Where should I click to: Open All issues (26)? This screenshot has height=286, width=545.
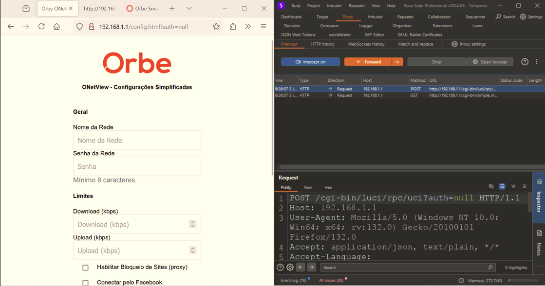click(x=331, y=281)
